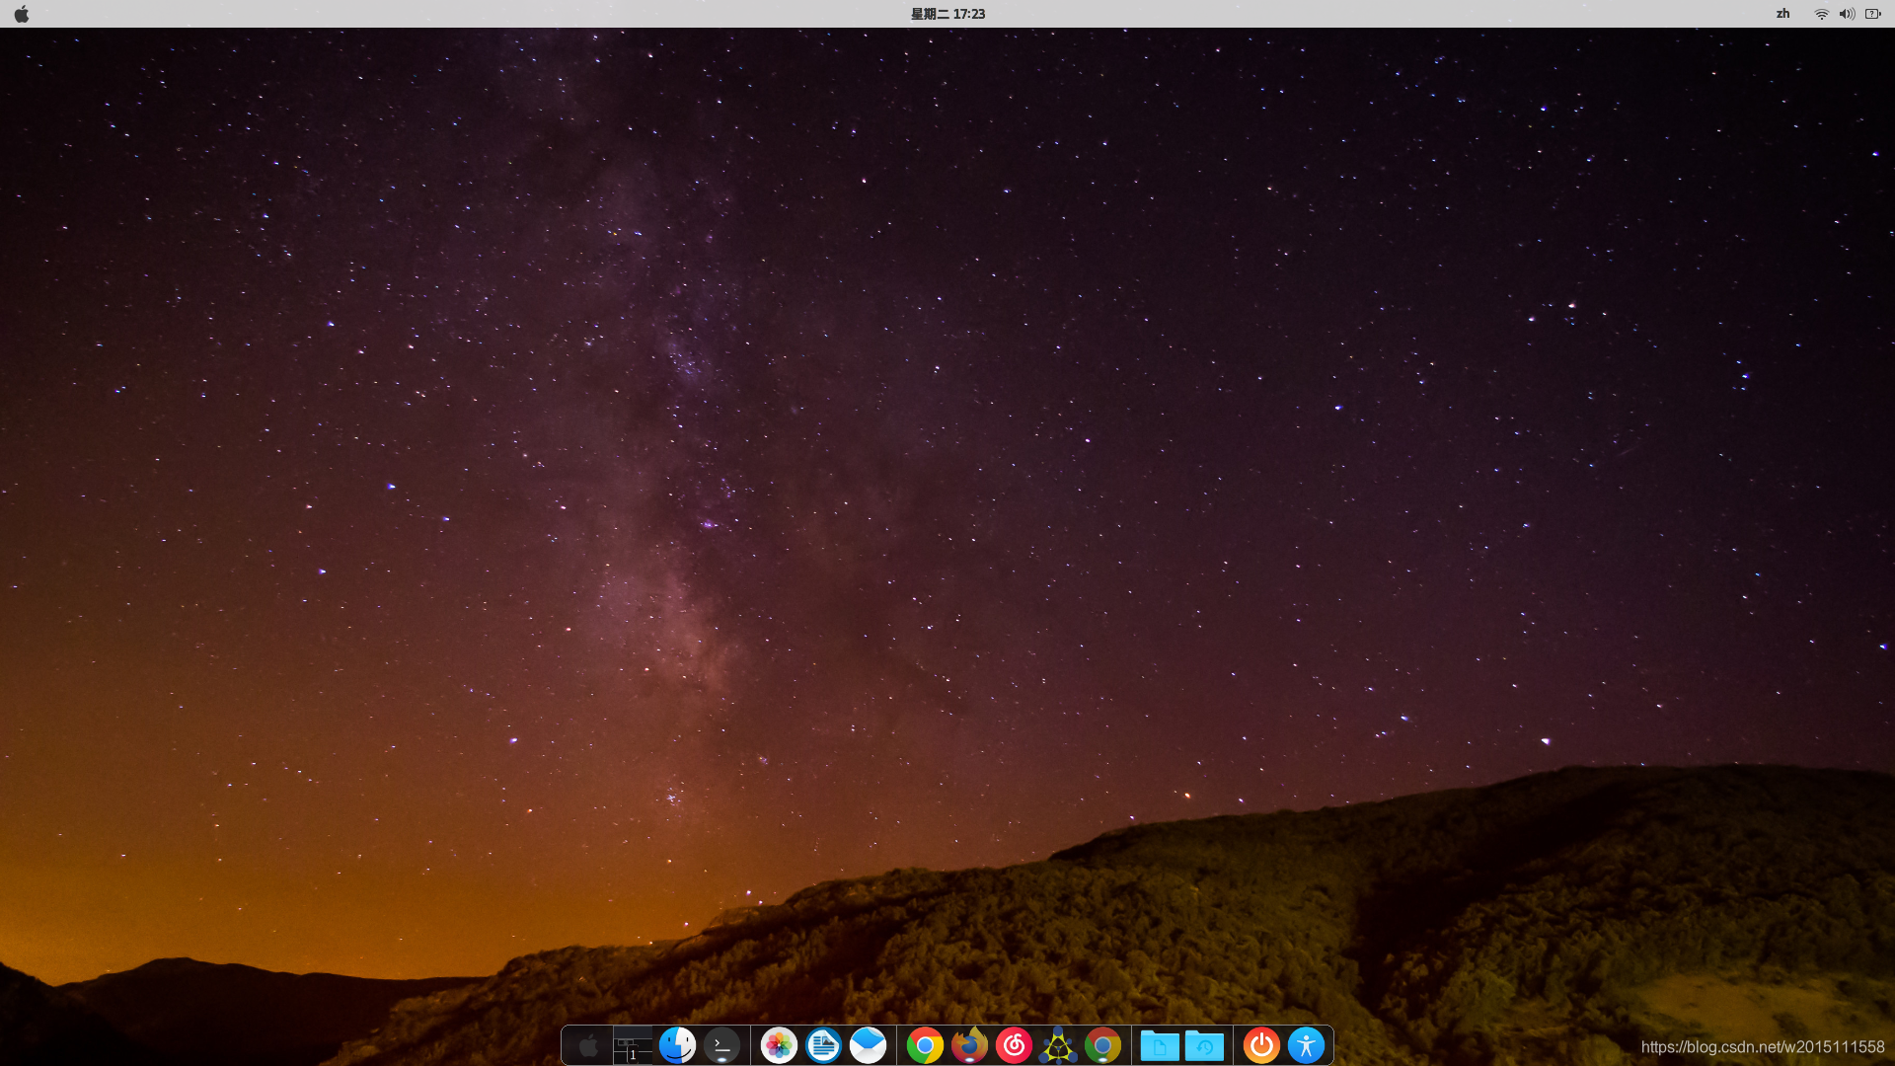Open the Mail envelope app

(x=869, y=1045)
